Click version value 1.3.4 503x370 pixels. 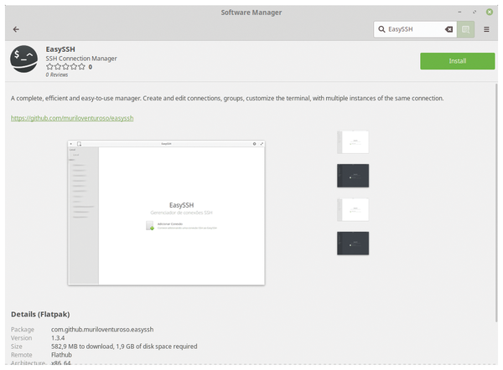tap(58, 338)
